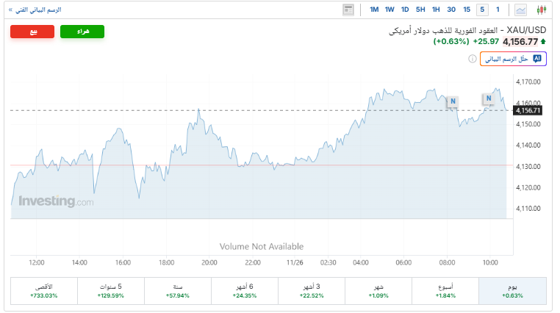Click the green up arrow by price
The width and height of the screenshot is (560, 313).
coord(543,42)
